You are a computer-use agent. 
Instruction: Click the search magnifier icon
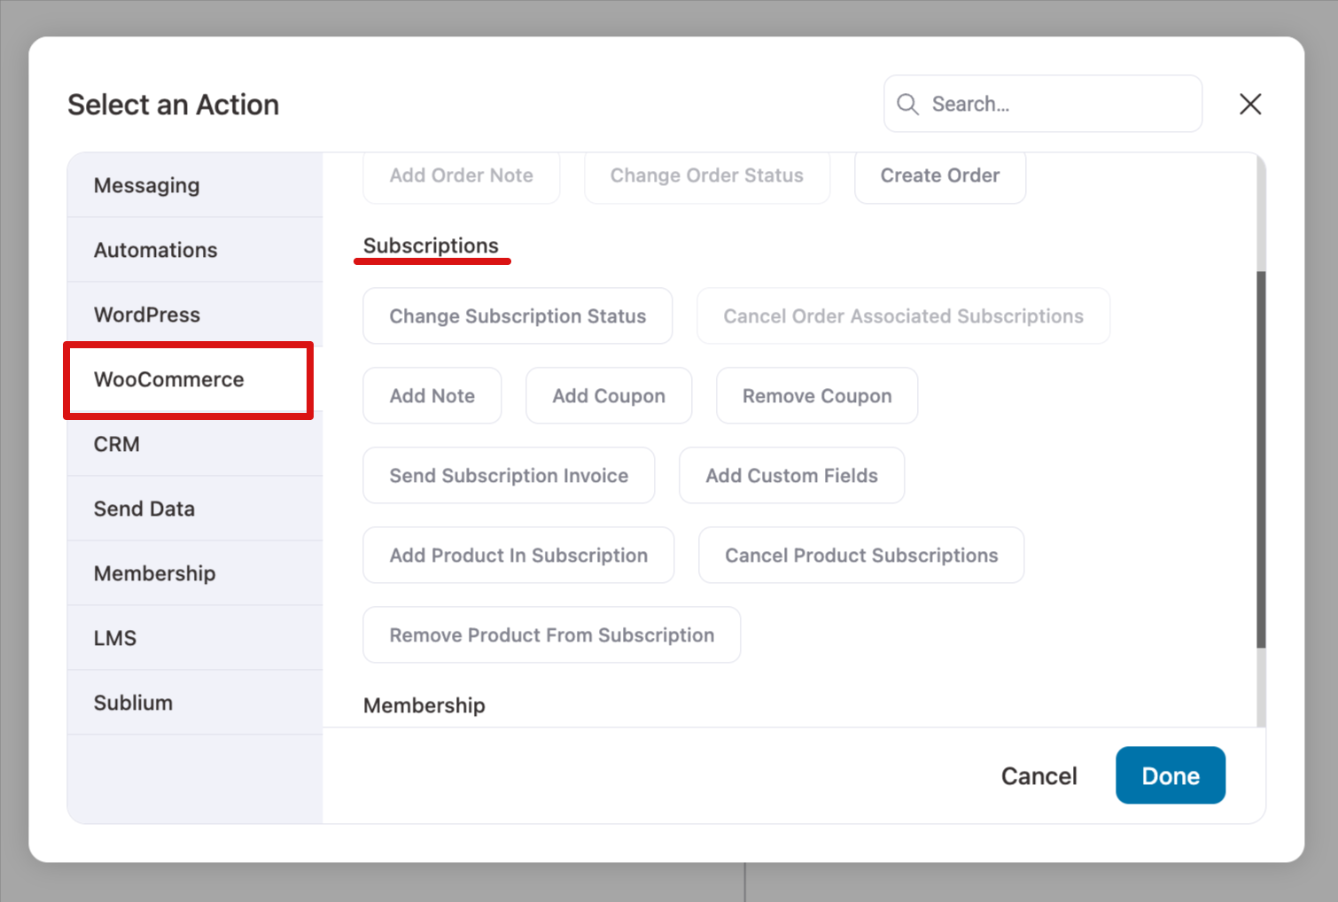(x=907, y=104)
